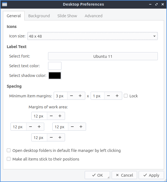Decrease the first minimum item margin value

[x=71, y=96]
